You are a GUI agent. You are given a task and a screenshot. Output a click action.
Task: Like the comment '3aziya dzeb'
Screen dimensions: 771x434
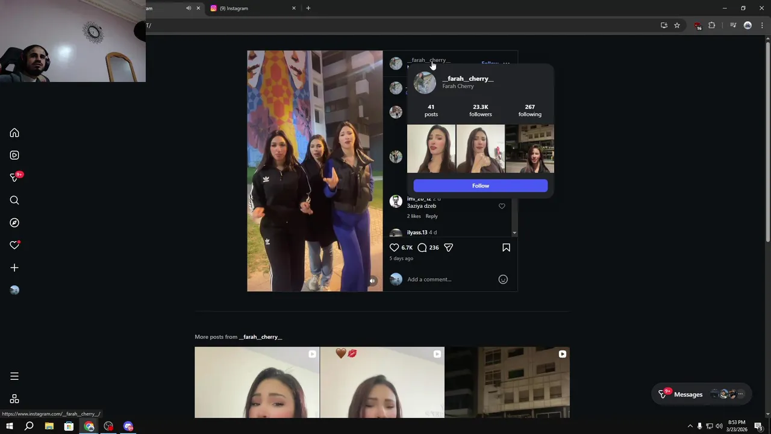pyautogui.click(x=502, y=206)
